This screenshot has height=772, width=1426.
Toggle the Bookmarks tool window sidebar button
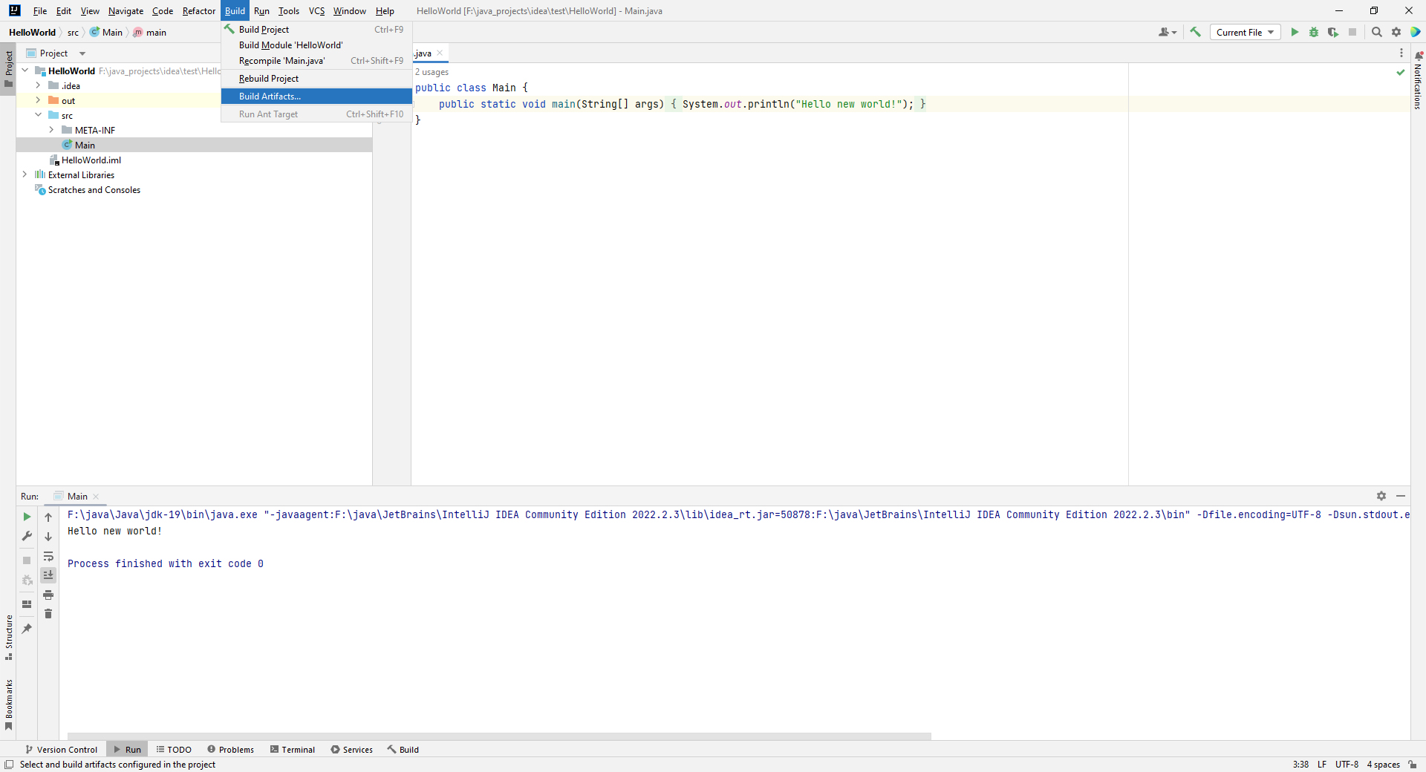pyautogui.click(x=8, y=704)
